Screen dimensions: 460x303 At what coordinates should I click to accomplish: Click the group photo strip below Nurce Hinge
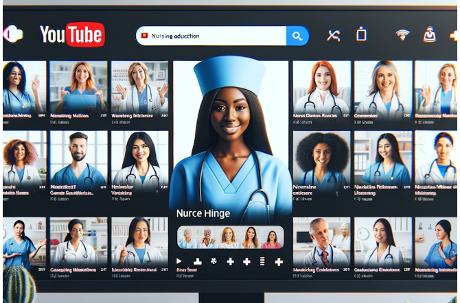pos(230,237)
